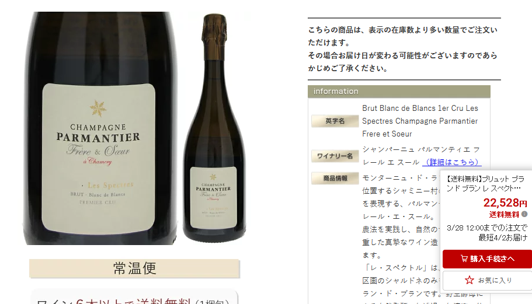The image size is (532, 304).
Task: Click the 商品情報 label tag
Action: pos(335,179)
